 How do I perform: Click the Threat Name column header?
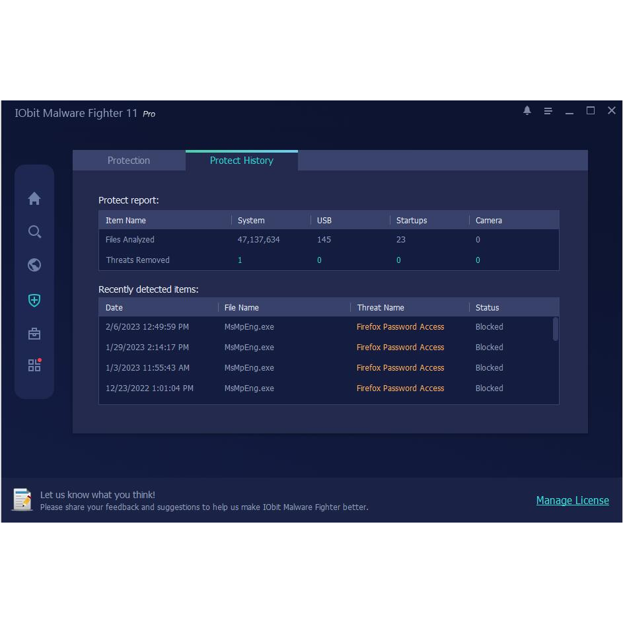(x=381, y=307)
